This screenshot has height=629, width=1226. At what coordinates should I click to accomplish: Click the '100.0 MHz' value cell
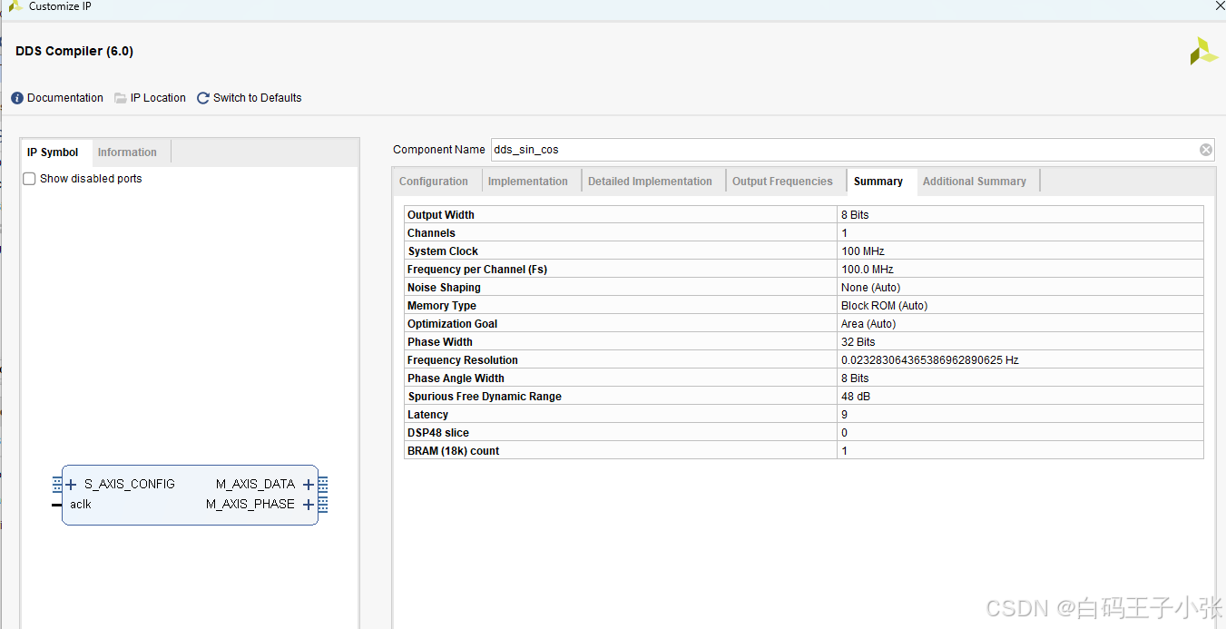pyautogui.click(x=1020, y=270)
